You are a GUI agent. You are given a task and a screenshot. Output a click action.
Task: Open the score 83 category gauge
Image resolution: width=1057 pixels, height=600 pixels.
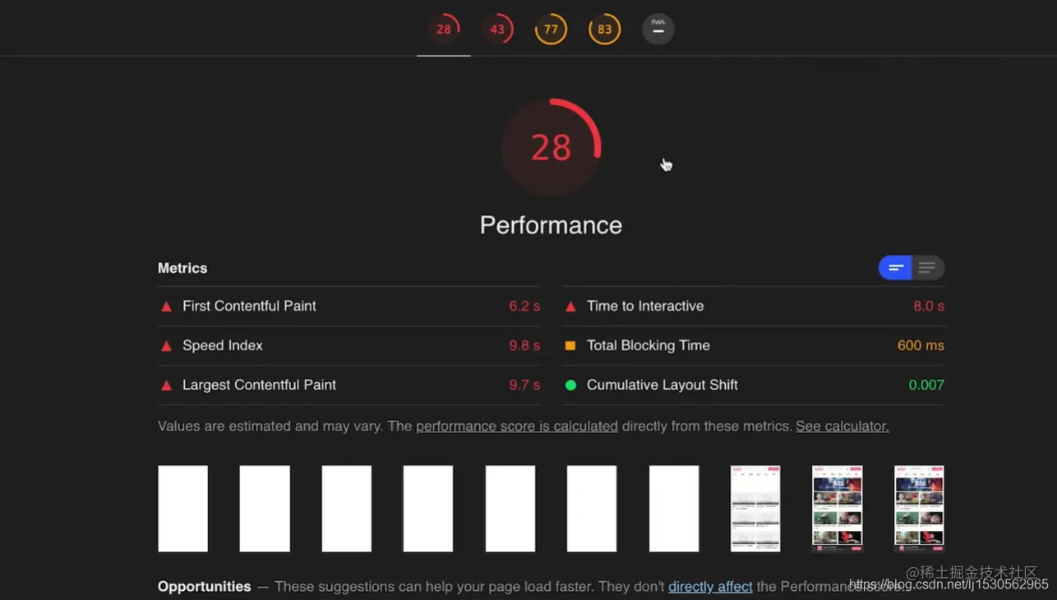604,29
